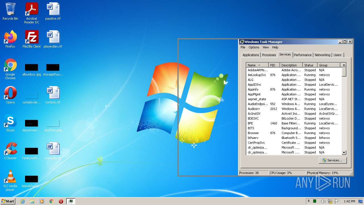This screenshot has height=205, width=364.
Task: Open Task Manager Help menu
Action: [275, 47]
